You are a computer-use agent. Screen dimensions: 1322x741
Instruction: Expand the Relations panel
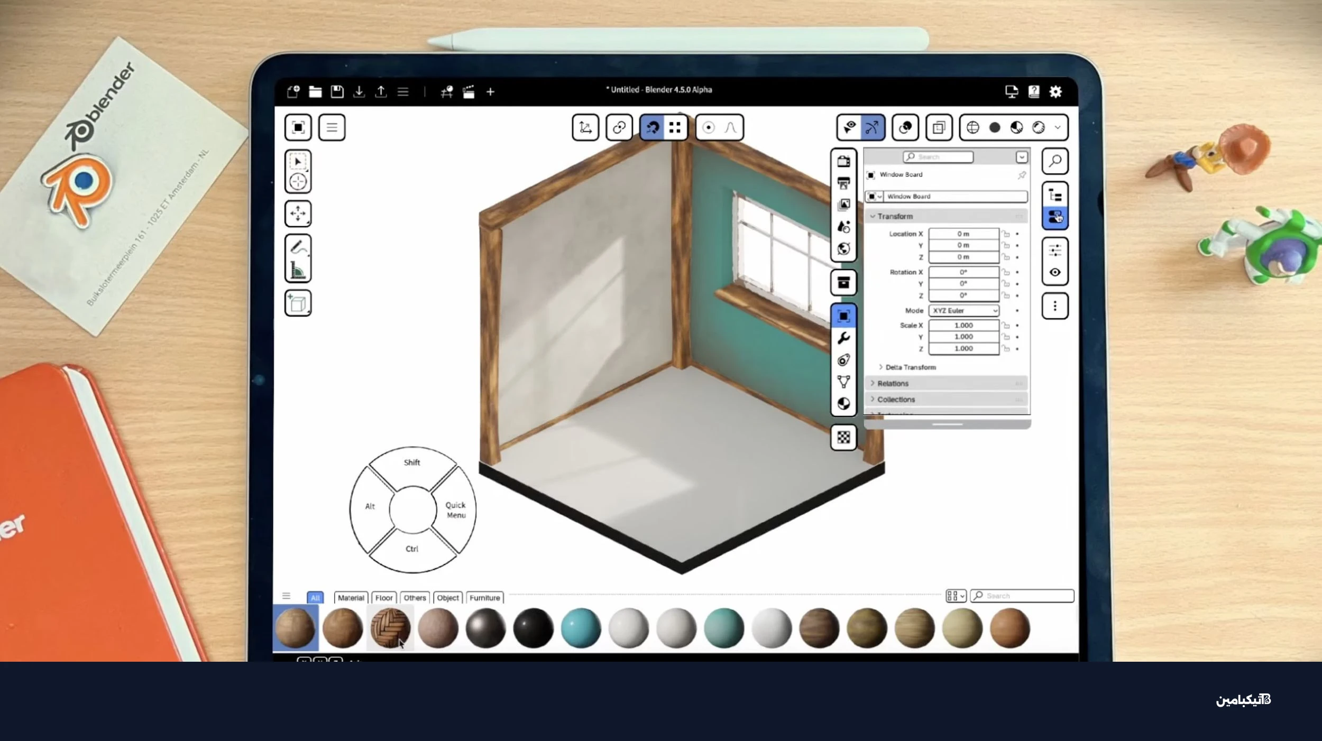tap(893, 383)
